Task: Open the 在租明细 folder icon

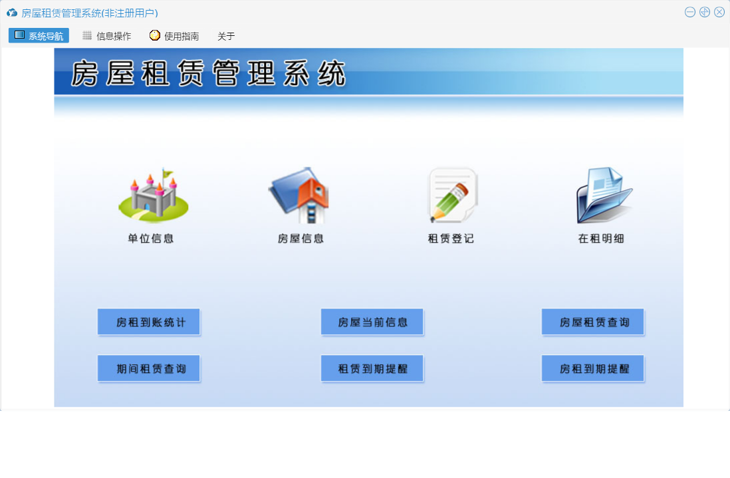Action: [x=604, y=195]
